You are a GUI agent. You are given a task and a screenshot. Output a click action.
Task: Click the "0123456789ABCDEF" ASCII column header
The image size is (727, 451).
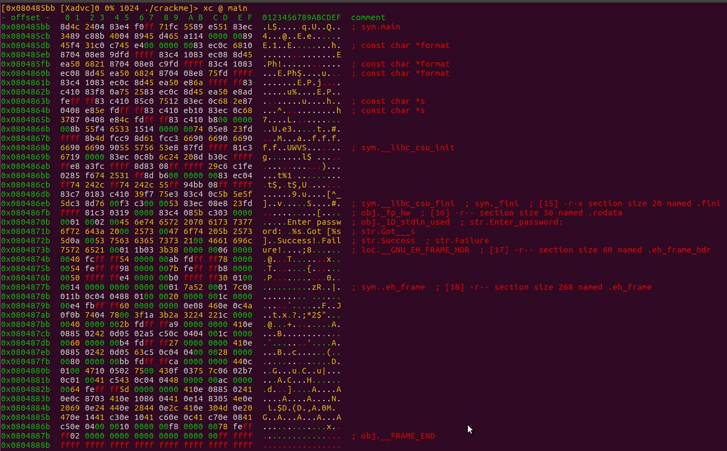[x=301, y=18]
